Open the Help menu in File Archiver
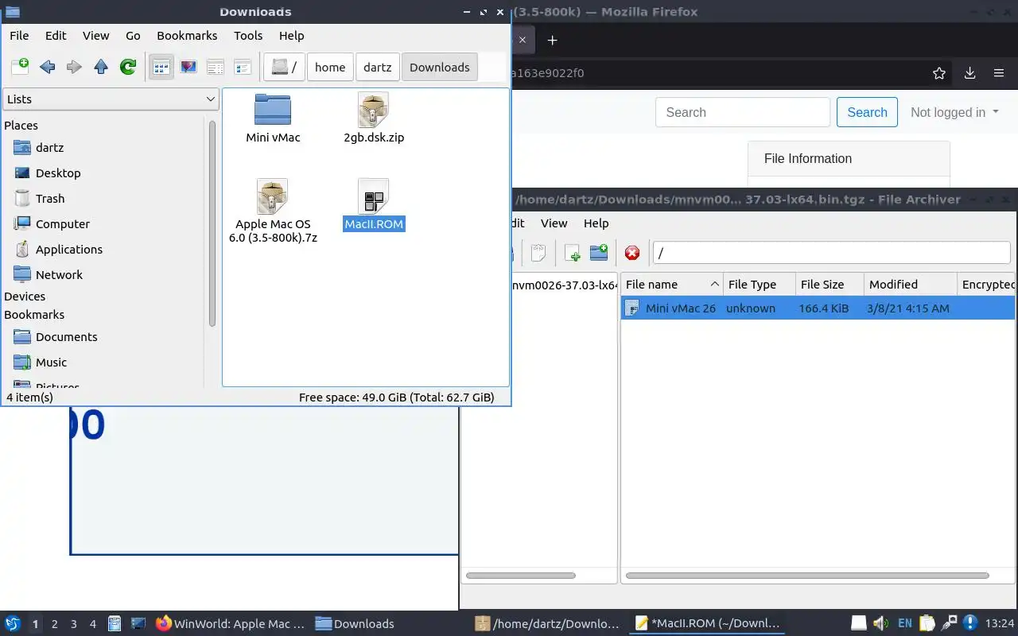 (x=596, y=223)
